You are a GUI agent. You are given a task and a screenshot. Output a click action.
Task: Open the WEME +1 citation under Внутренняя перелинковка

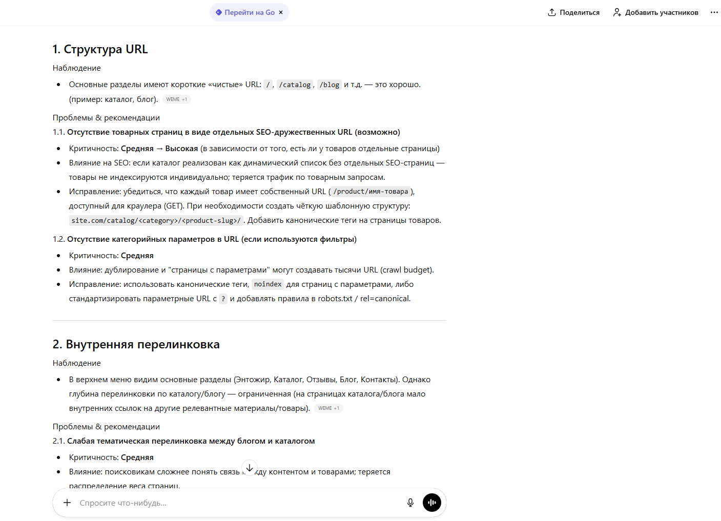328,408
